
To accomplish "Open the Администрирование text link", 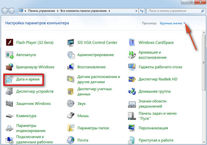I will click(x=96, y=55).
